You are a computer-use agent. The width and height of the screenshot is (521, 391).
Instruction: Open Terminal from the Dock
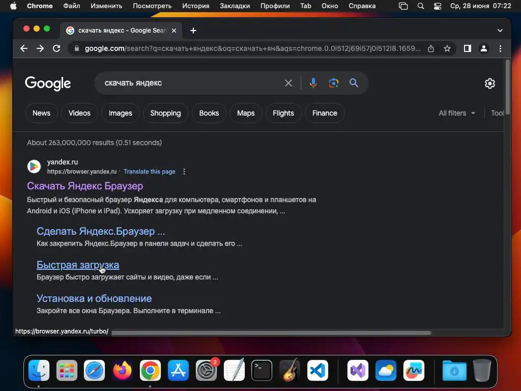pyautogui.click(x=262, y=371)
